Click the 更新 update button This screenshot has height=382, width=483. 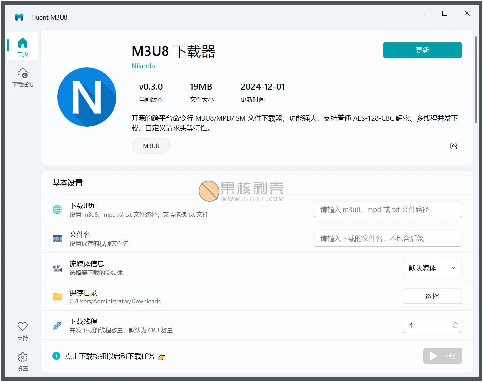pos(422,50)
